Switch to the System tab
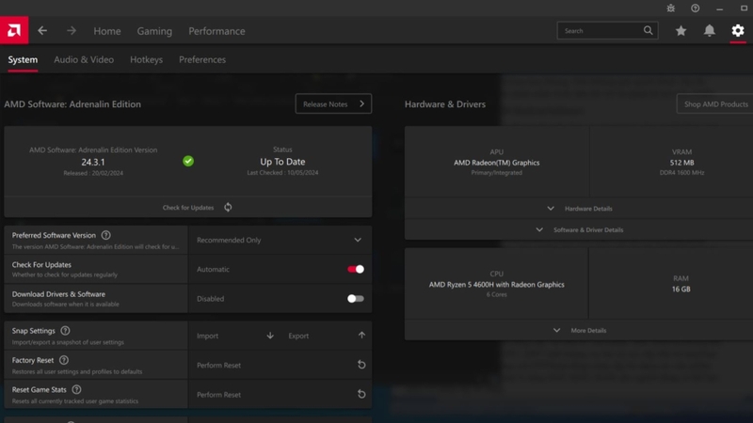 tap(23, 59)
